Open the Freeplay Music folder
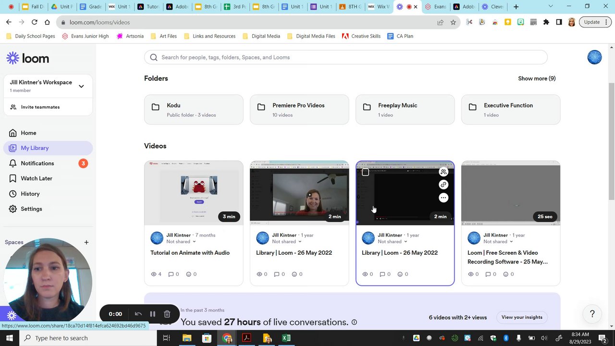This screenshot has height=346, width=615. [405, 110]
